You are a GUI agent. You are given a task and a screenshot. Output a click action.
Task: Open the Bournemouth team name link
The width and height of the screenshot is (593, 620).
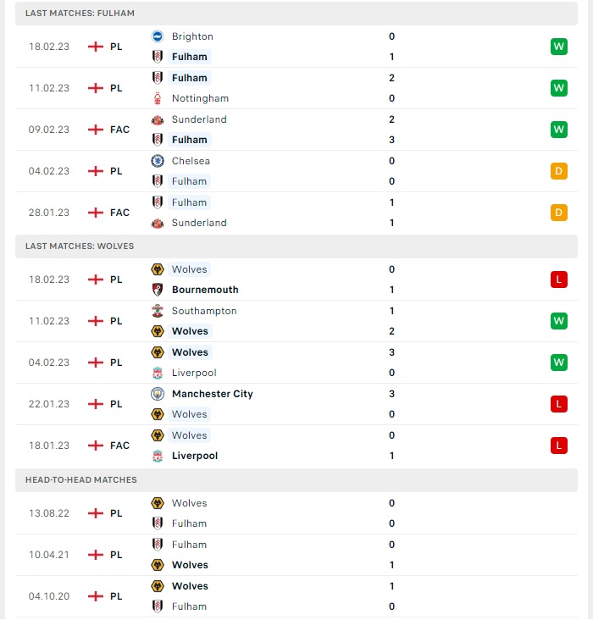click(x=205, y=290)
